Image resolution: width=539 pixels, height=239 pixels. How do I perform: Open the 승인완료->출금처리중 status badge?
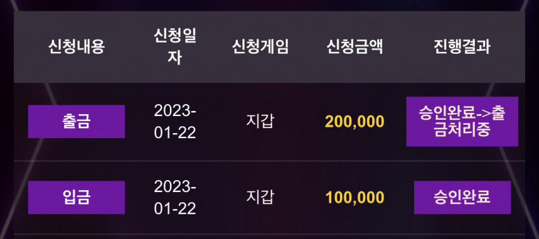click(462, 121)
